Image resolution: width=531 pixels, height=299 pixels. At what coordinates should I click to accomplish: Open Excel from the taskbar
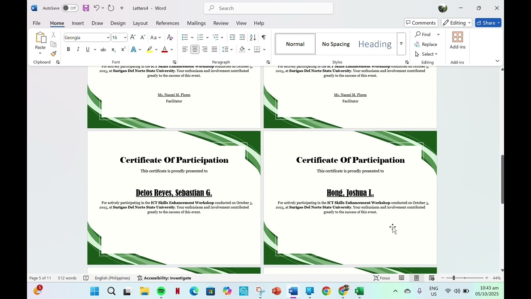tap(359, 291)
